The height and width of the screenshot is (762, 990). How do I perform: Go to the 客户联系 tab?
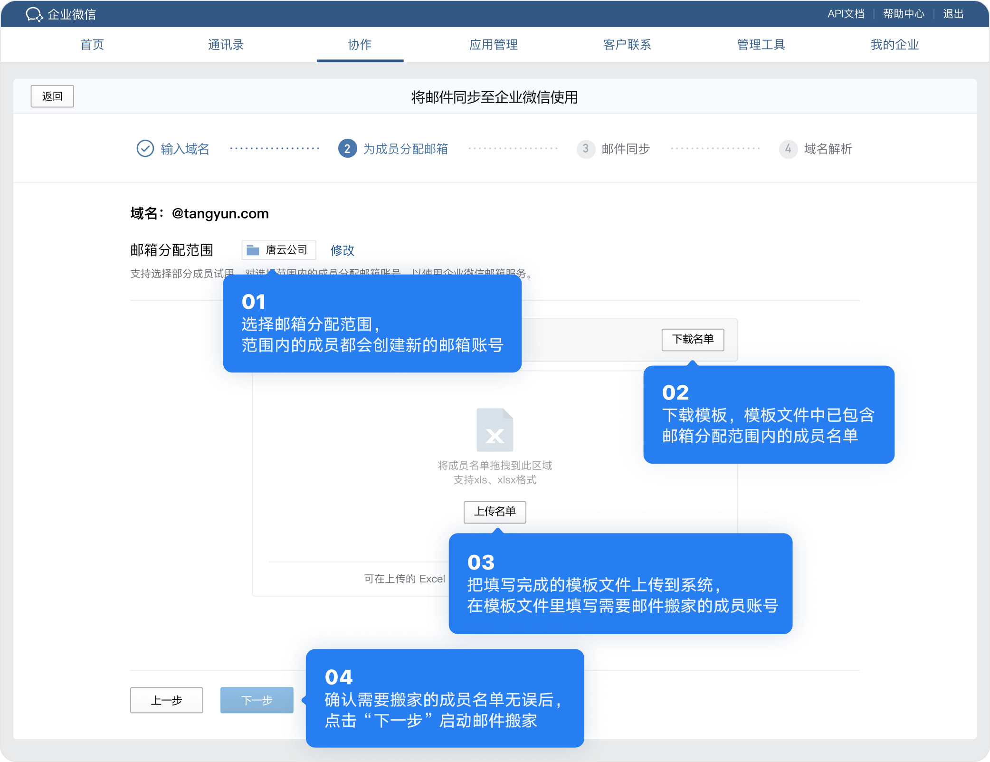coord(627,45)
